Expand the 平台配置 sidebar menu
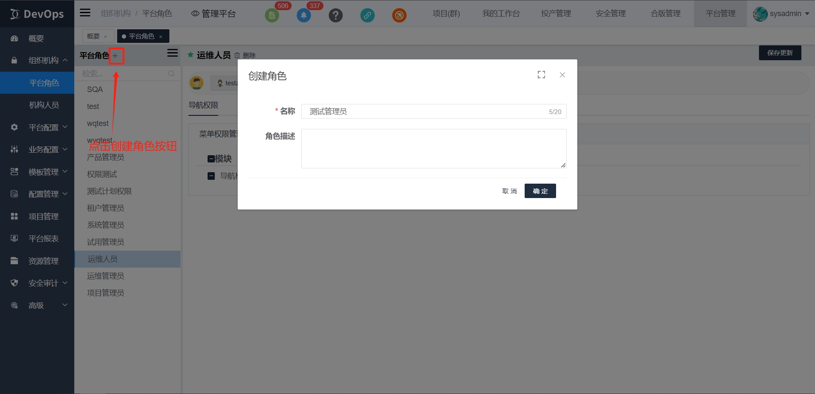The height and width of the screenshot is (394, 815). tap(43, 127)
